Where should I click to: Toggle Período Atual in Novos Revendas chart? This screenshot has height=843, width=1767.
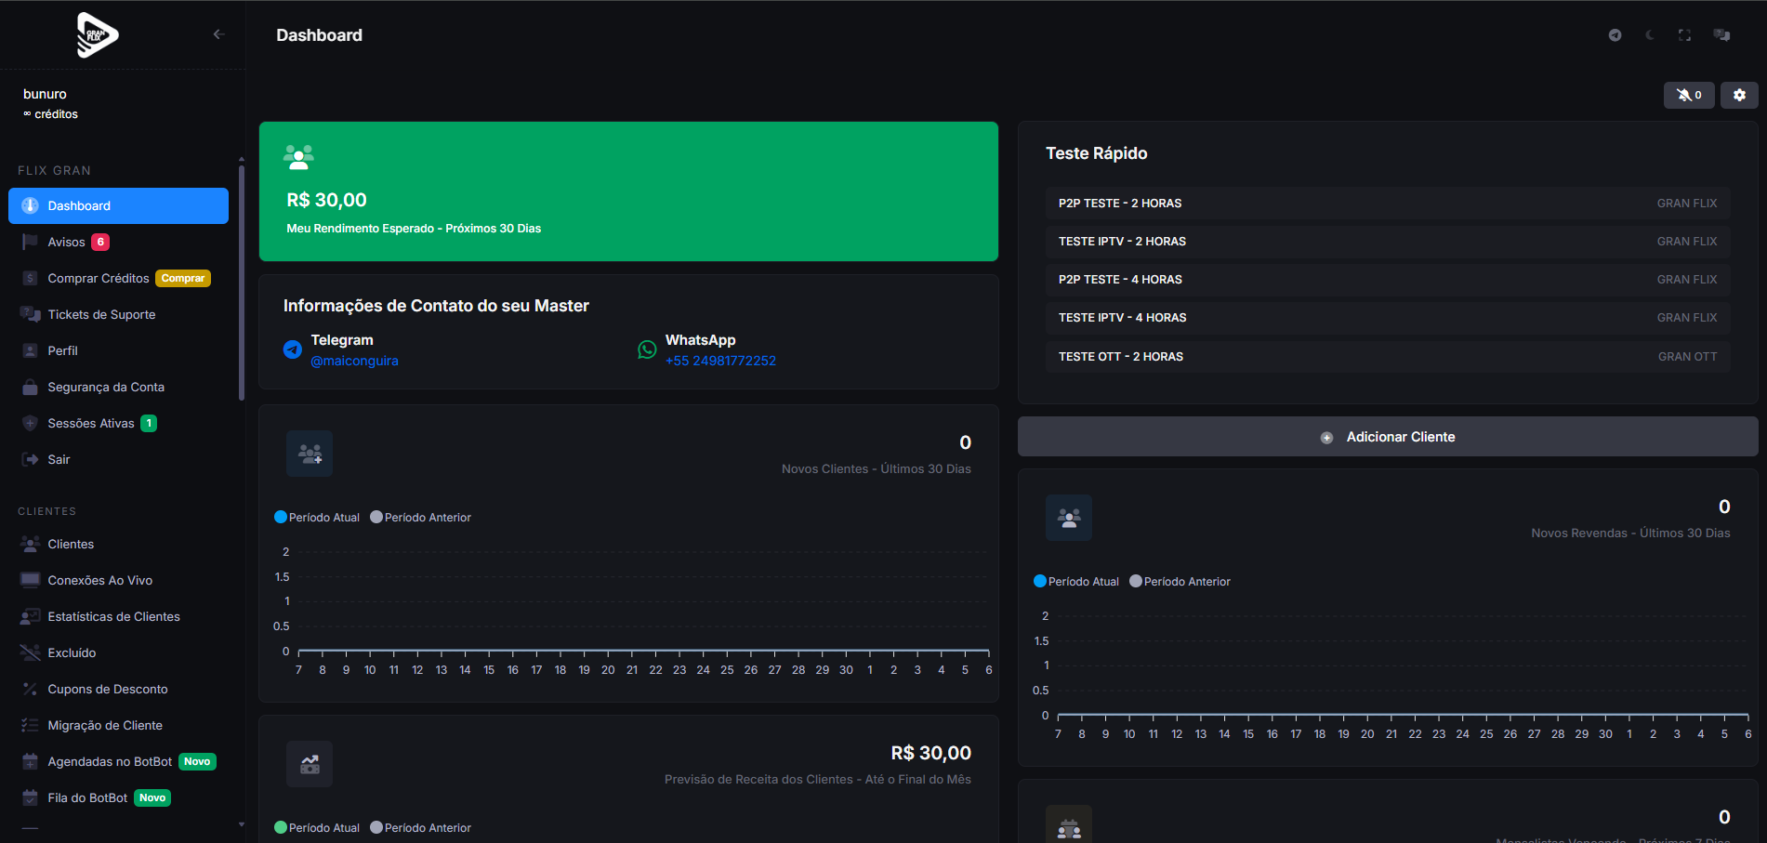tap(1076, 582)
